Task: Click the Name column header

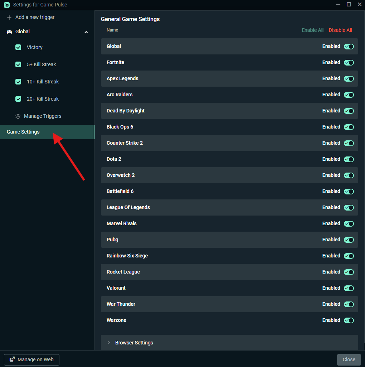Action: click(112, 30)
